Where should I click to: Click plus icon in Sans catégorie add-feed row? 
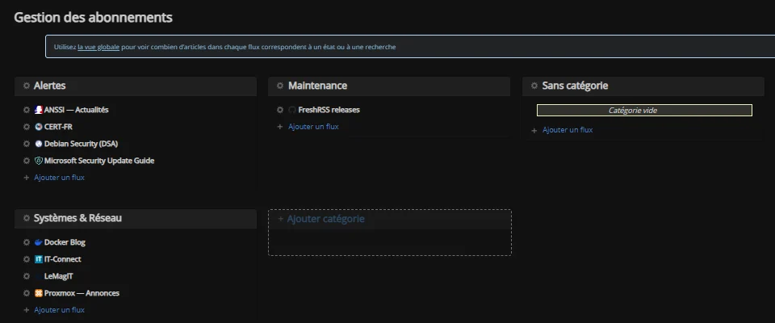point(534,131)
